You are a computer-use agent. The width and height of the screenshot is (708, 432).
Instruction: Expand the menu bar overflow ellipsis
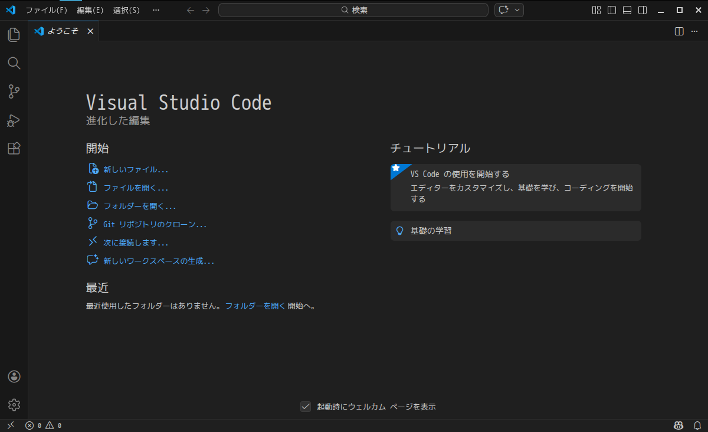click(x=156, y=10)
